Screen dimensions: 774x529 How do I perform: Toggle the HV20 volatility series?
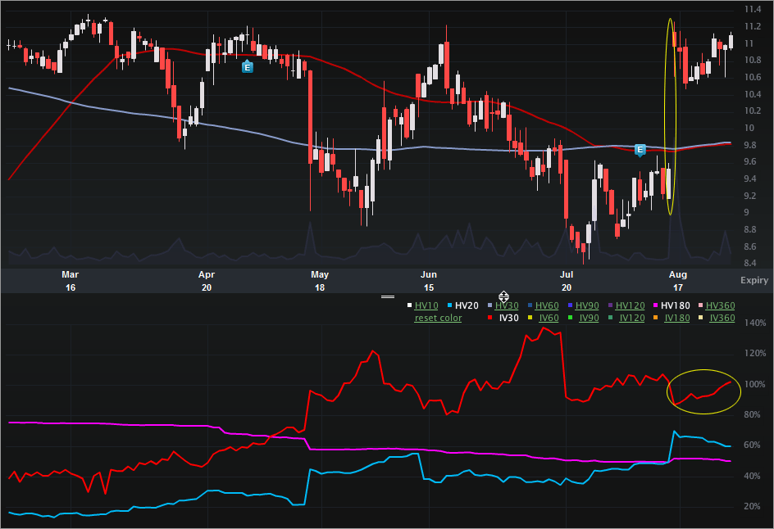point(467,305)
